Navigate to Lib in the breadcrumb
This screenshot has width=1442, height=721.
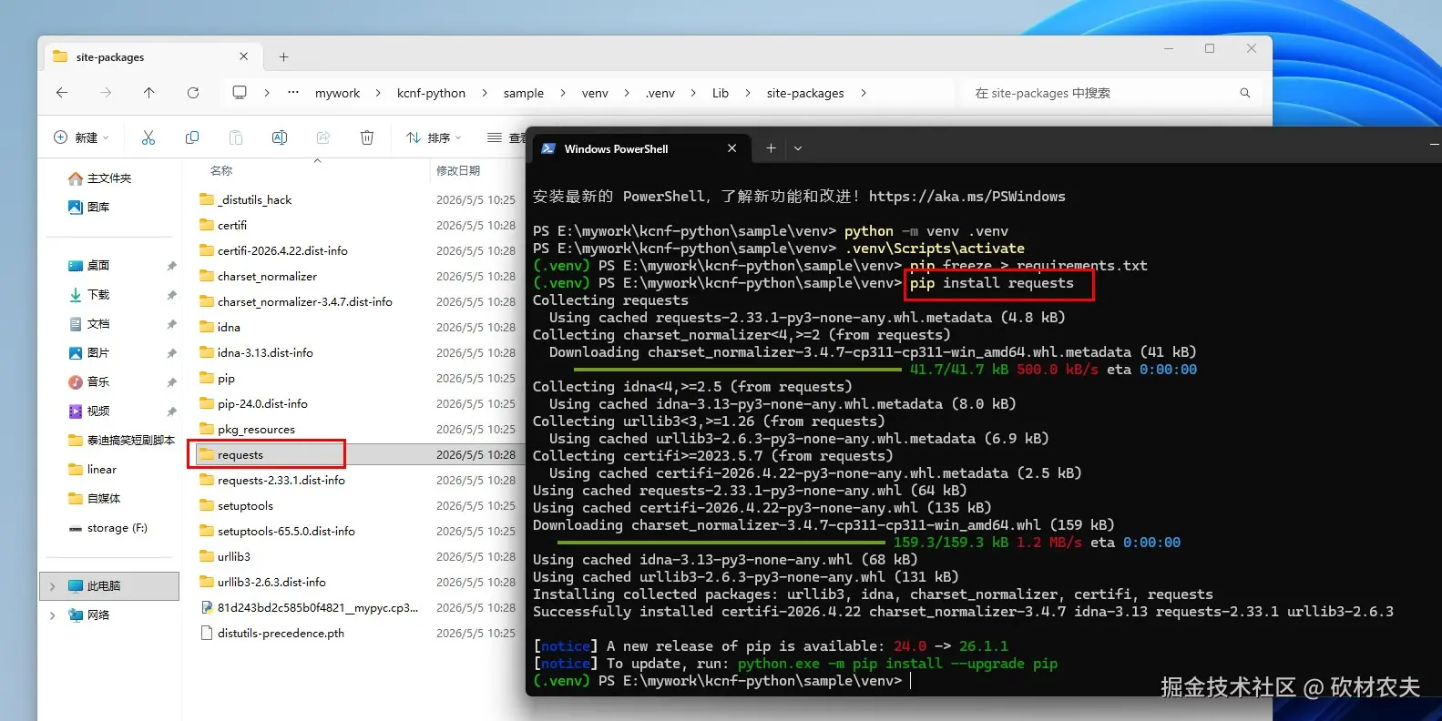(x=721, y=93)
